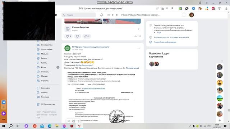Image resolution: width=230 pixels, height=129 pixels.
Task: Open post options three-dots menu
Action: (139, 48)
